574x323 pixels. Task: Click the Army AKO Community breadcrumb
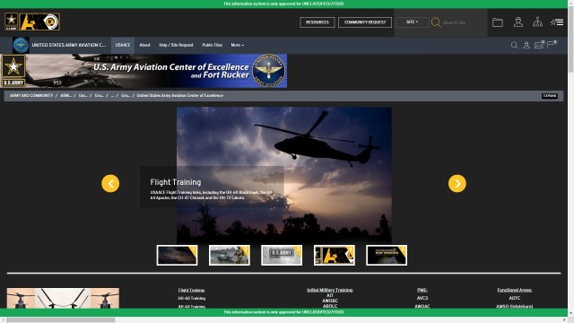pyautogui.click(x=31, y=96)
